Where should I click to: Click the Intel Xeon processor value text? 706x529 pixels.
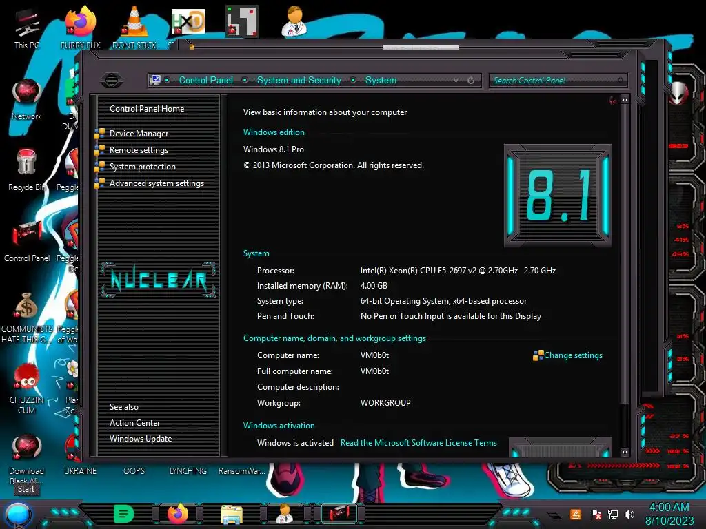click(458, 271)
